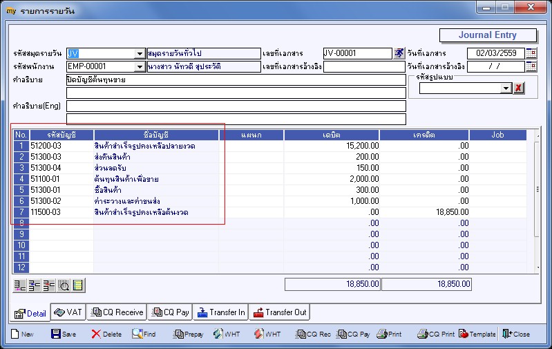This screenshot has height=349, width=552.
Task: Clear the format code with red X button
Action: coord(518,88)
